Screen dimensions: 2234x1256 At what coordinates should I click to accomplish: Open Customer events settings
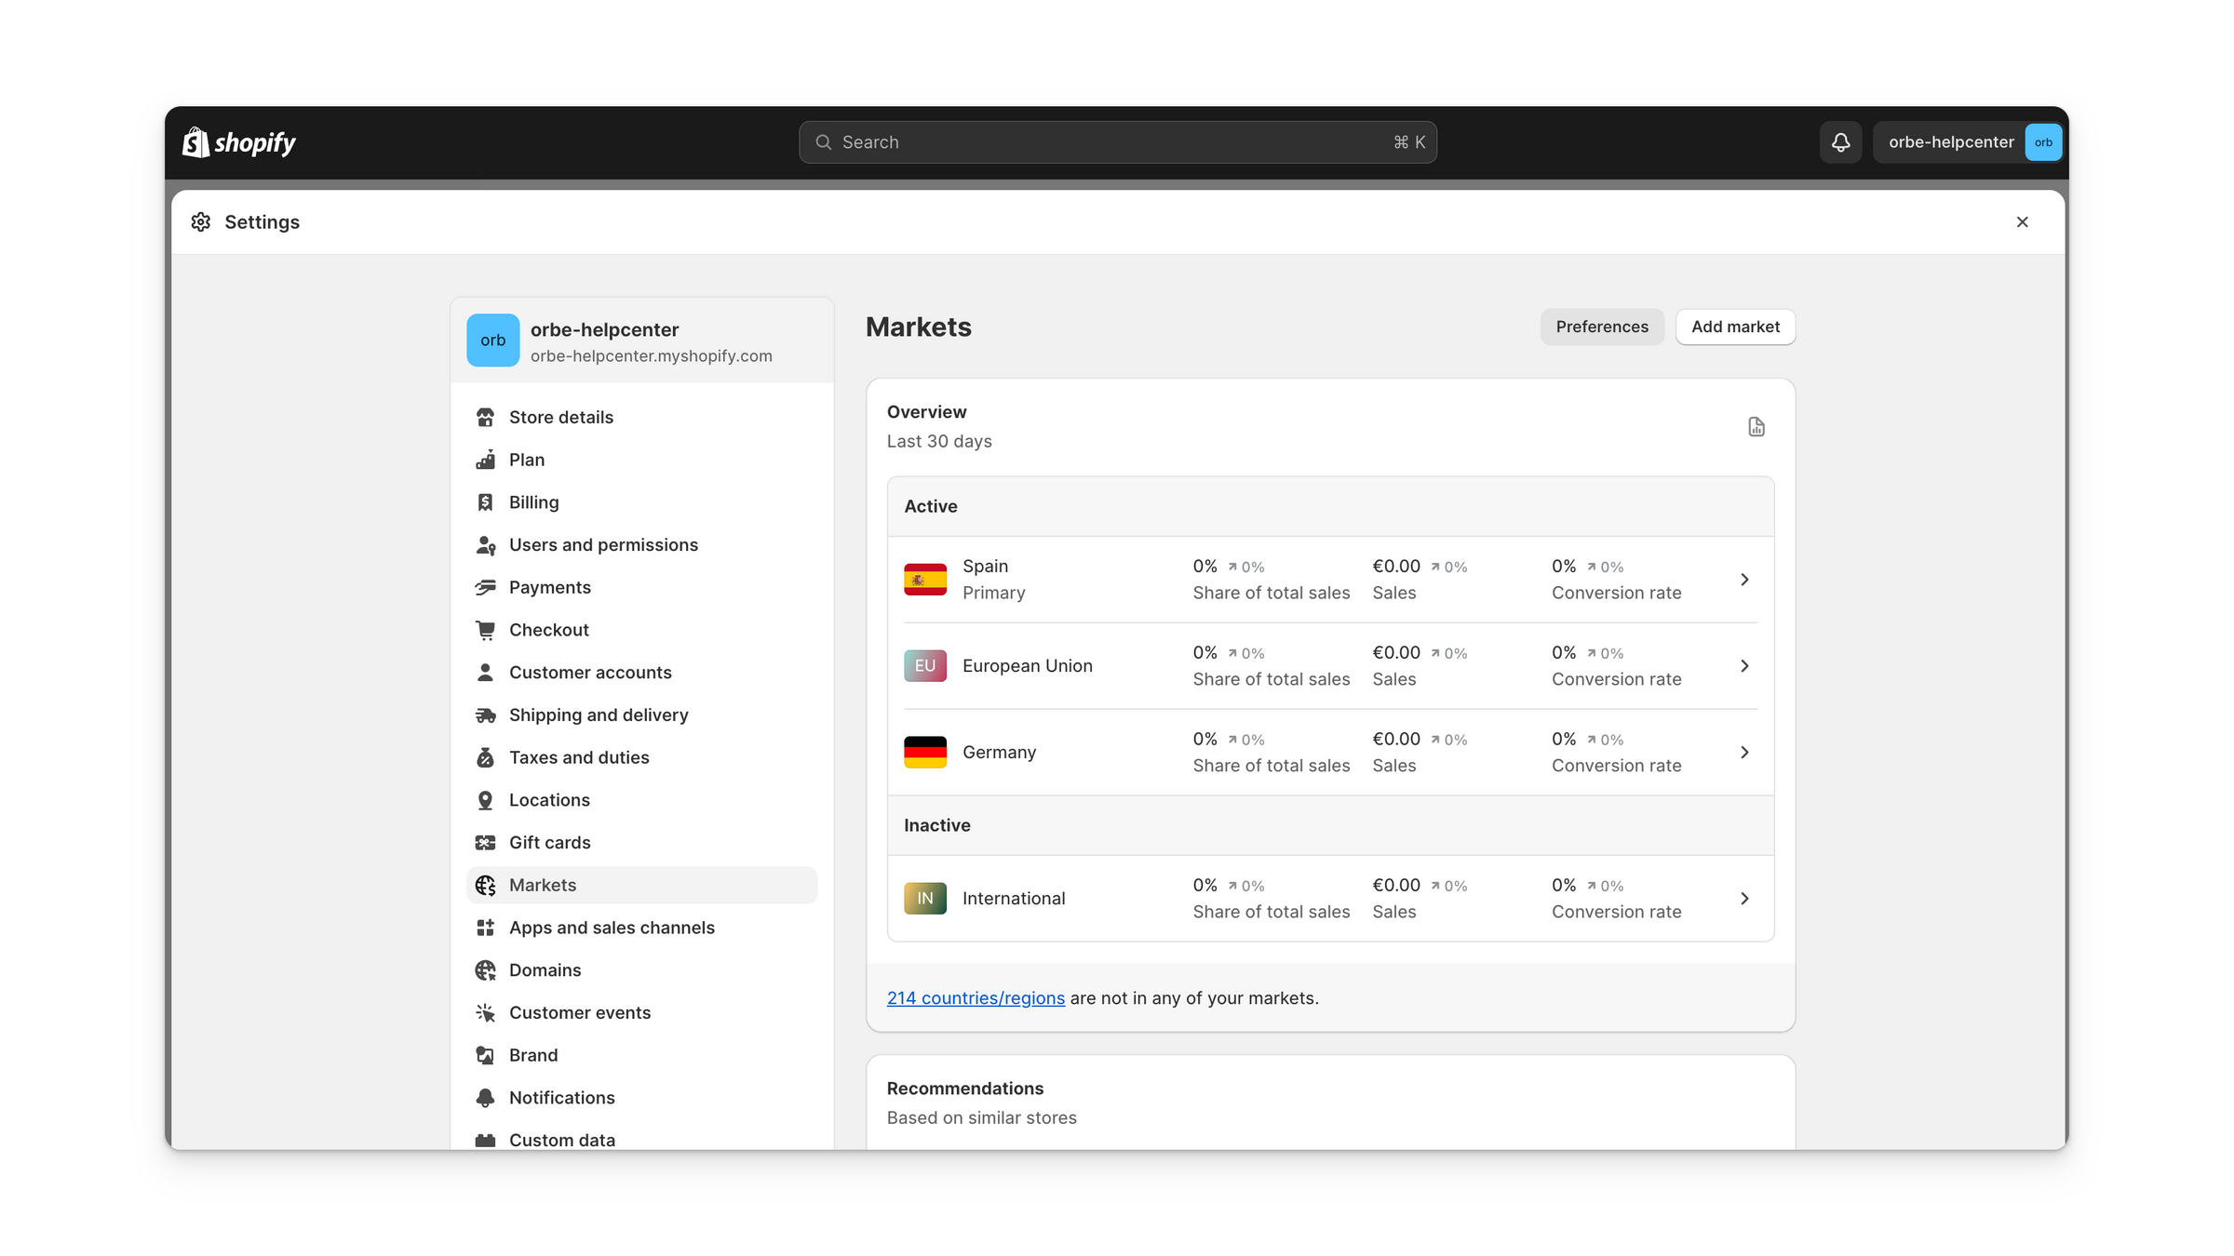(x=579, y=1012)
